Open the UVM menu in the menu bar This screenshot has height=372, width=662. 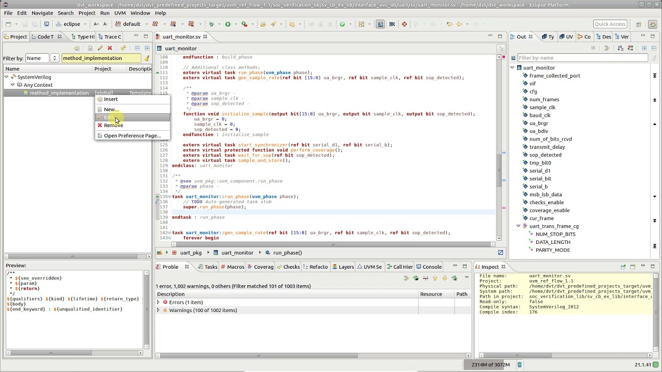[120, 13]
